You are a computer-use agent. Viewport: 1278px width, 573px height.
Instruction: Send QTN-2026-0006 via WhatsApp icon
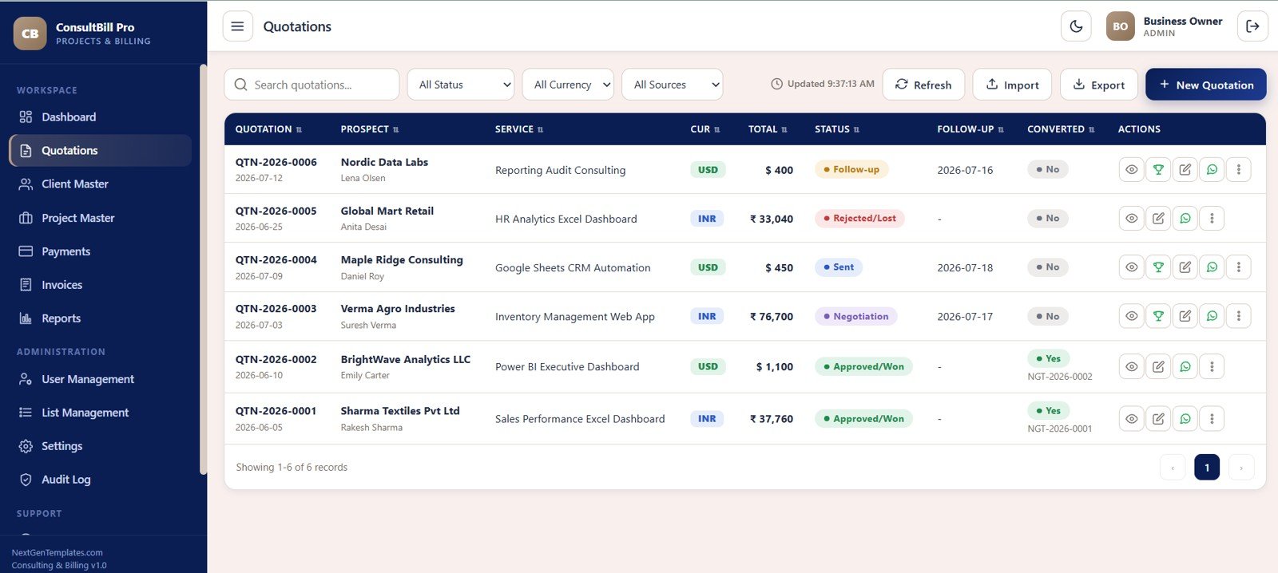[x=1212, y=169]
